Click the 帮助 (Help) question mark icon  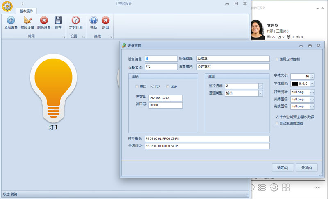[93, 20]
